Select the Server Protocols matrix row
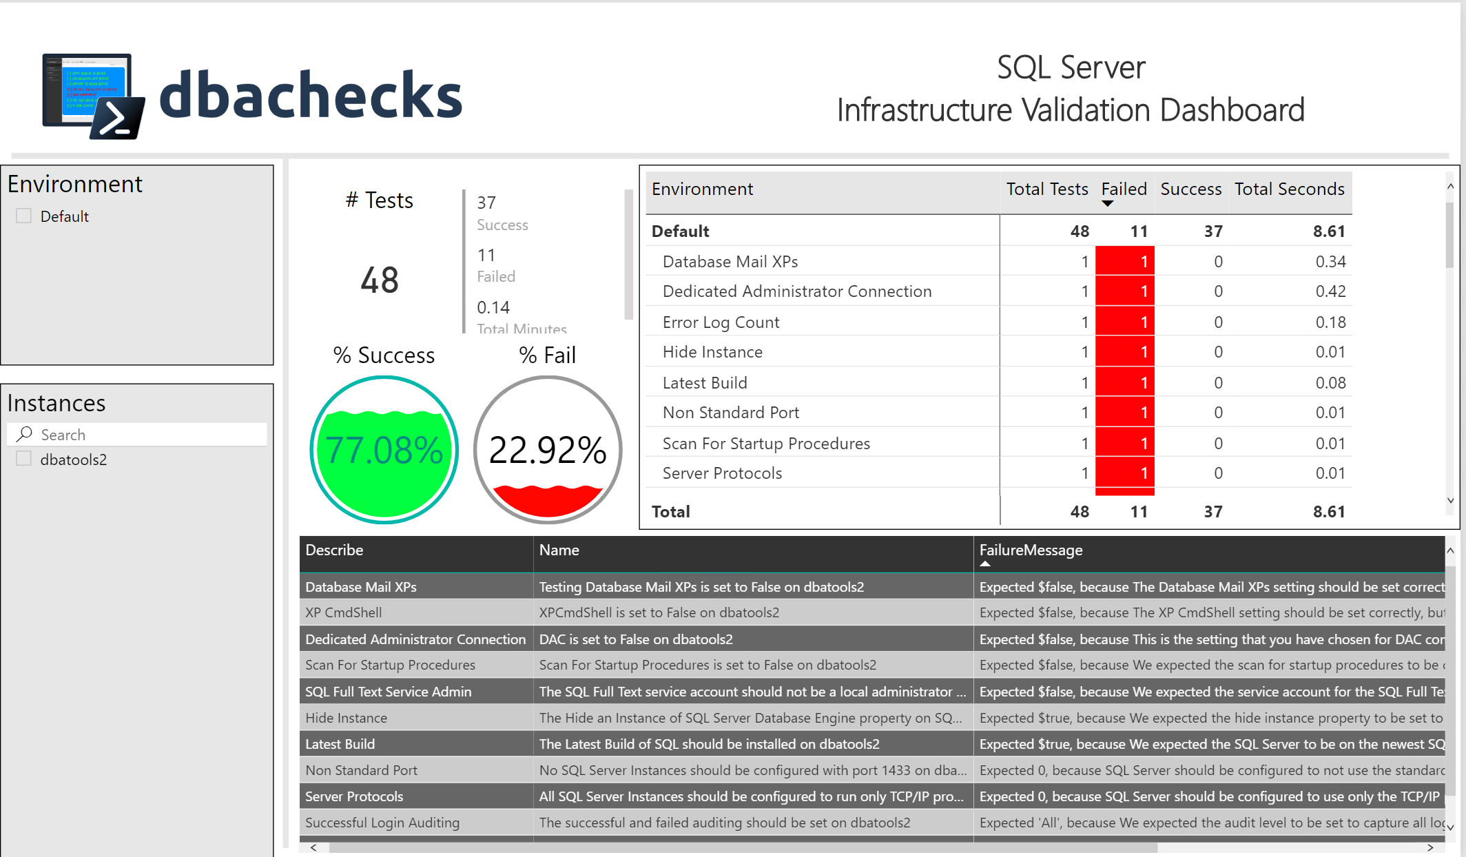Image resolution: width=1466 pixels, height=857 pixels. [998, 473]
